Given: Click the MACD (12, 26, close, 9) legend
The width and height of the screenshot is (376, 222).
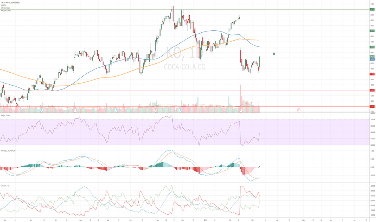Looking at the screenshot, I should [8, 151].
